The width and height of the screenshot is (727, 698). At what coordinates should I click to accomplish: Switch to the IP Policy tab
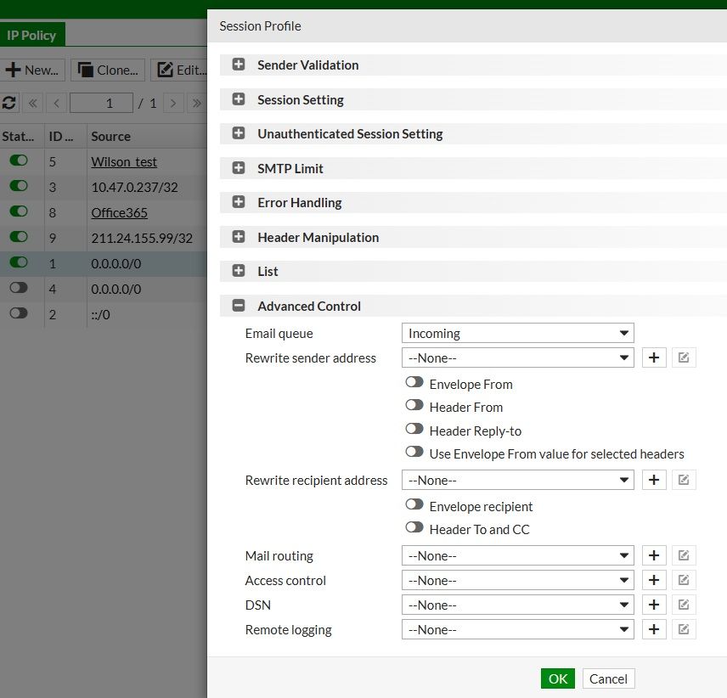(x=31, y=35)
